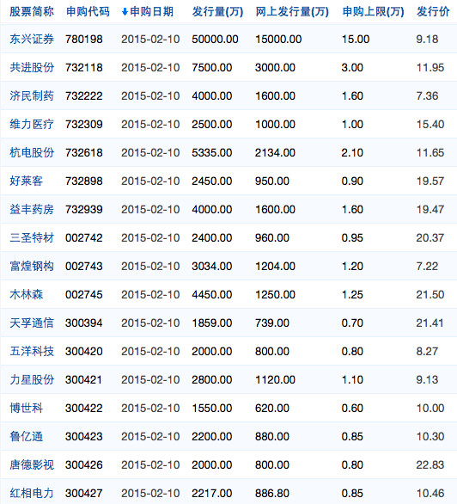Click the 股票简称 column header
457x504 pixels.
pyautogui.click(x=32, y=12)
